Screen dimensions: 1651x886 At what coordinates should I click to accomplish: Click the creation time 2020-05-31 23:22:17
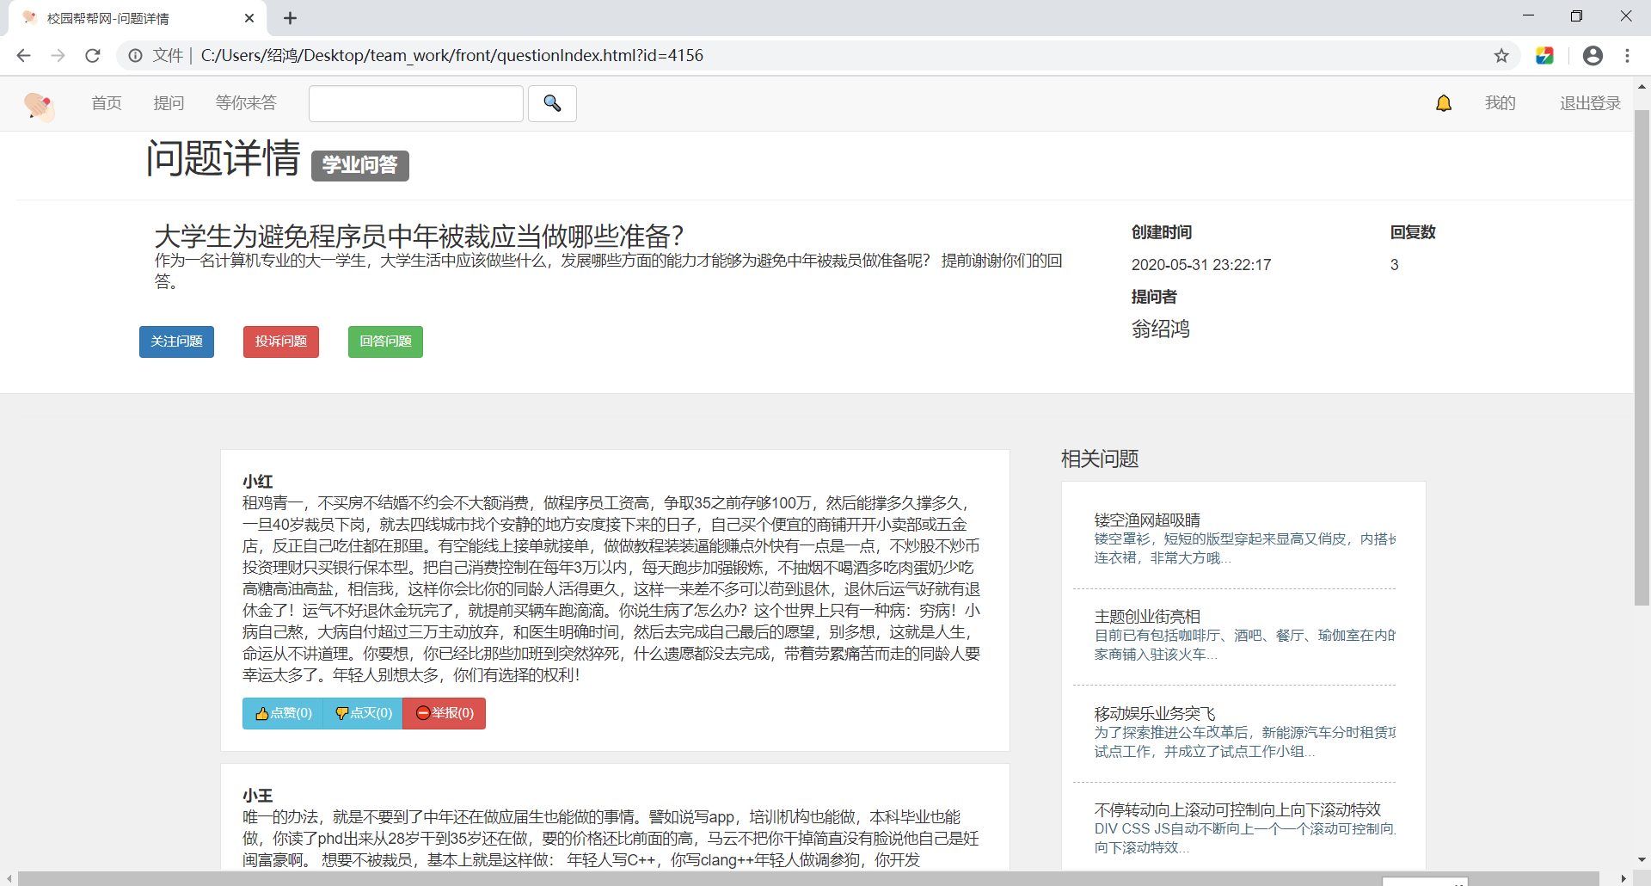(x=1200, y=265)
